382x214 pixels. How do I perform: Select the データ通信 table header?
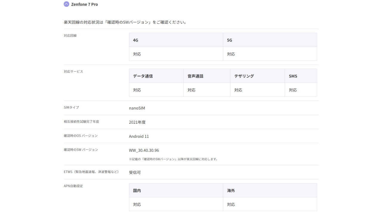click(x=142, y=76)
